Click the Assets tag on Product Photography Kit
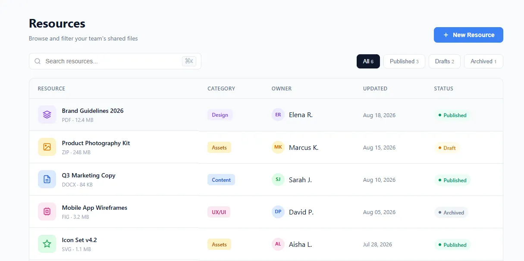 pyautogui.click(x=219, y=147)
